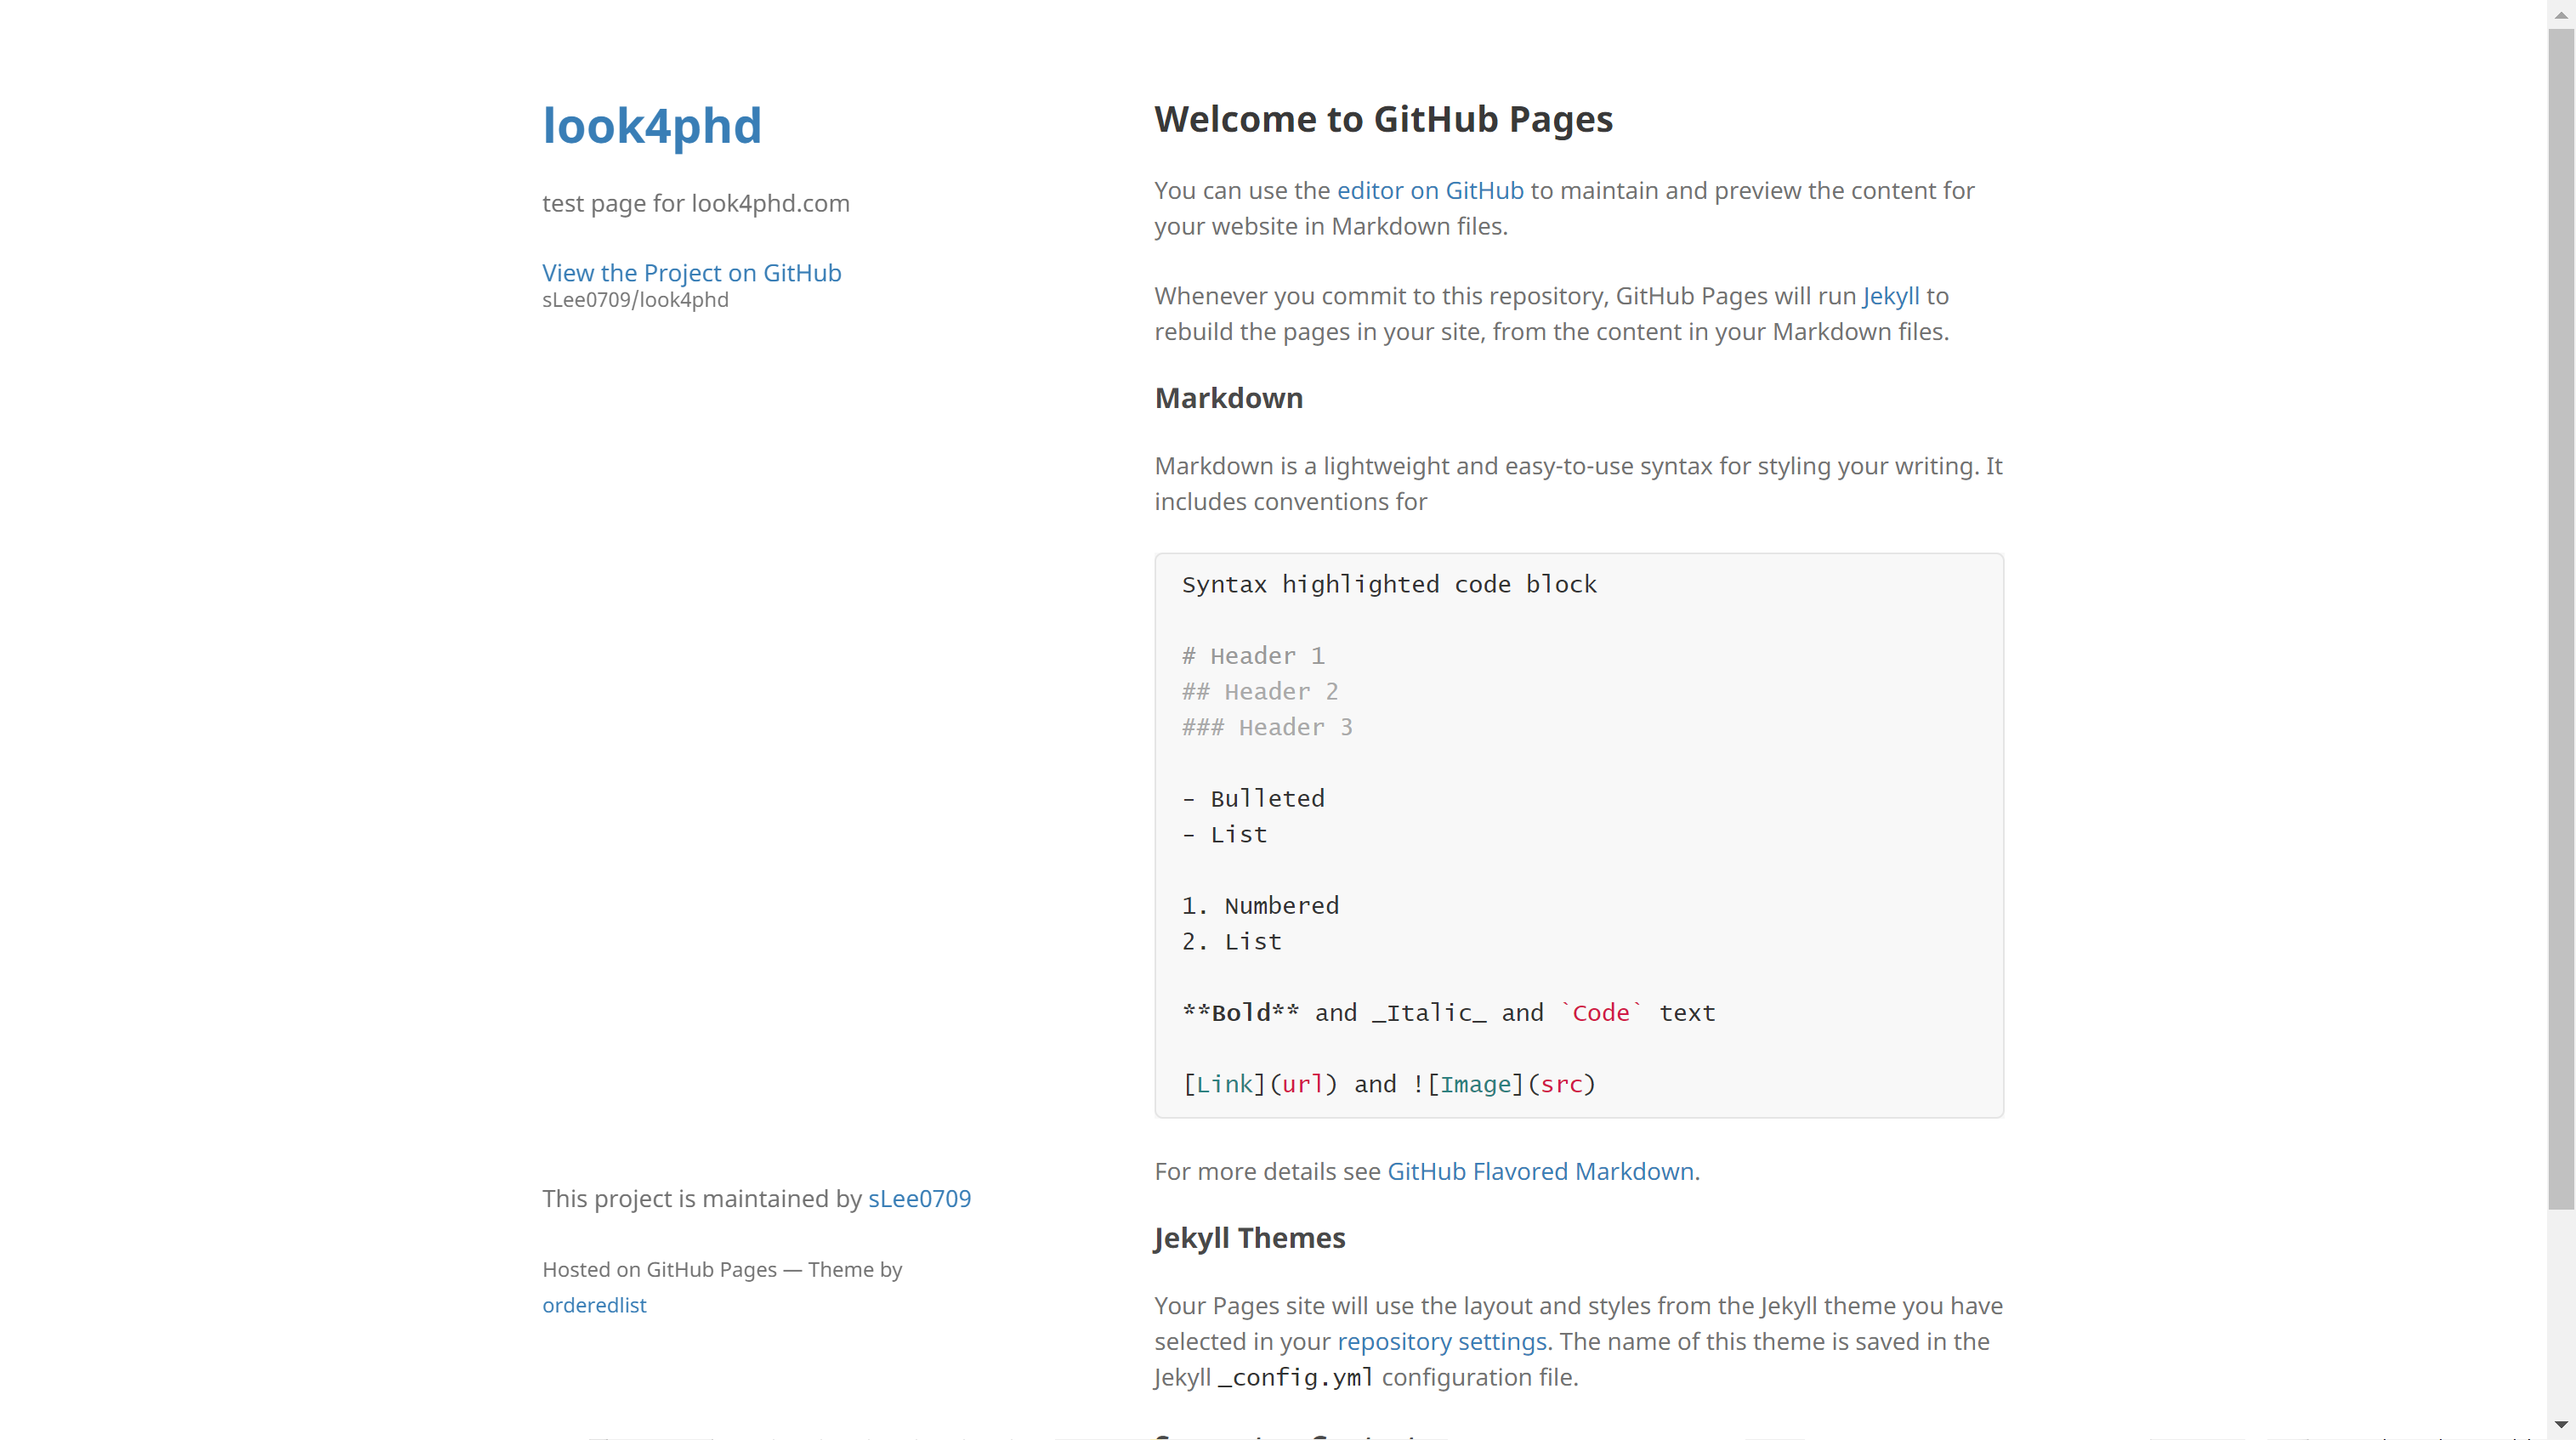Click the 'repository settings' link
Image resolution: width=2576 pixels, height=1440 pixels.
point(1442,1341)
